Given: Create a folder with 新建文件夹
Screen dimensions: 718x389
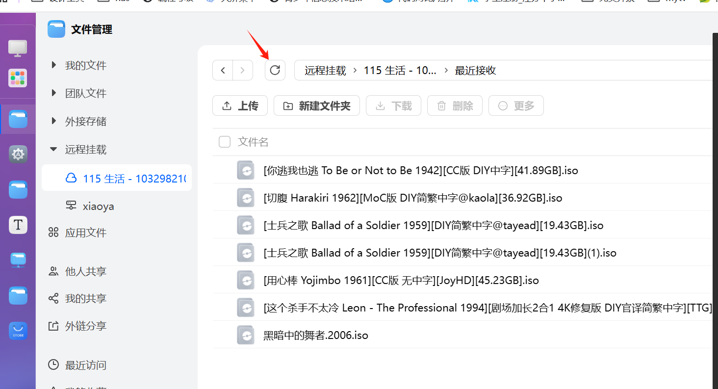Looking at the screenshot, I should coord(317,105).
